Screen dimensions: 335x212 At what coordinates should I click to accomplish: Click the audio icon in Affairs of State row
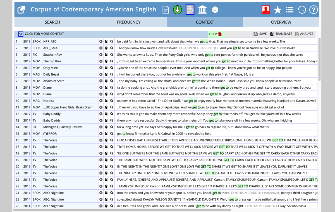101,81
